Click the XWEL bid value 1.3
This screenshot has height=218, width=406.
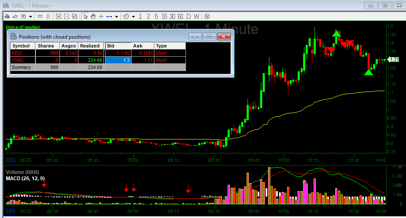tap(118, 60)
